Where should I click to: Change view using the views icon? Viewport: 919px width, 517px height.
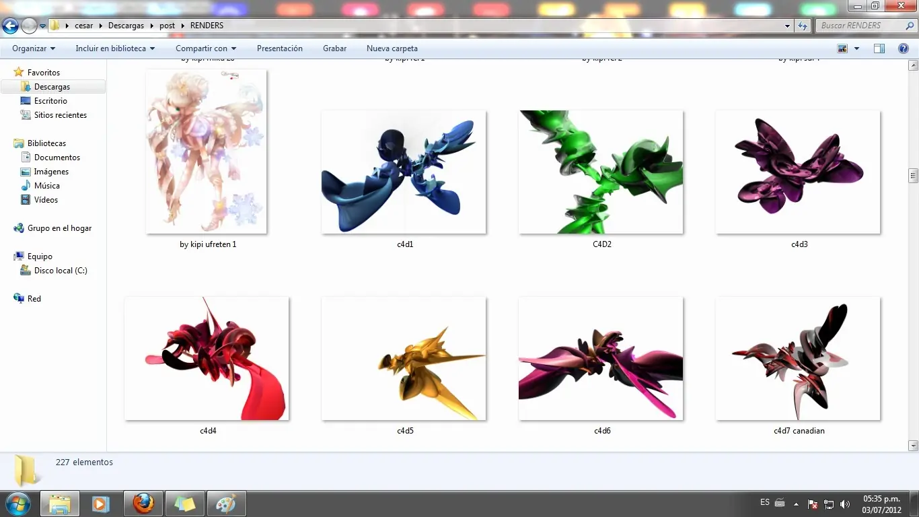pos(842,48)
